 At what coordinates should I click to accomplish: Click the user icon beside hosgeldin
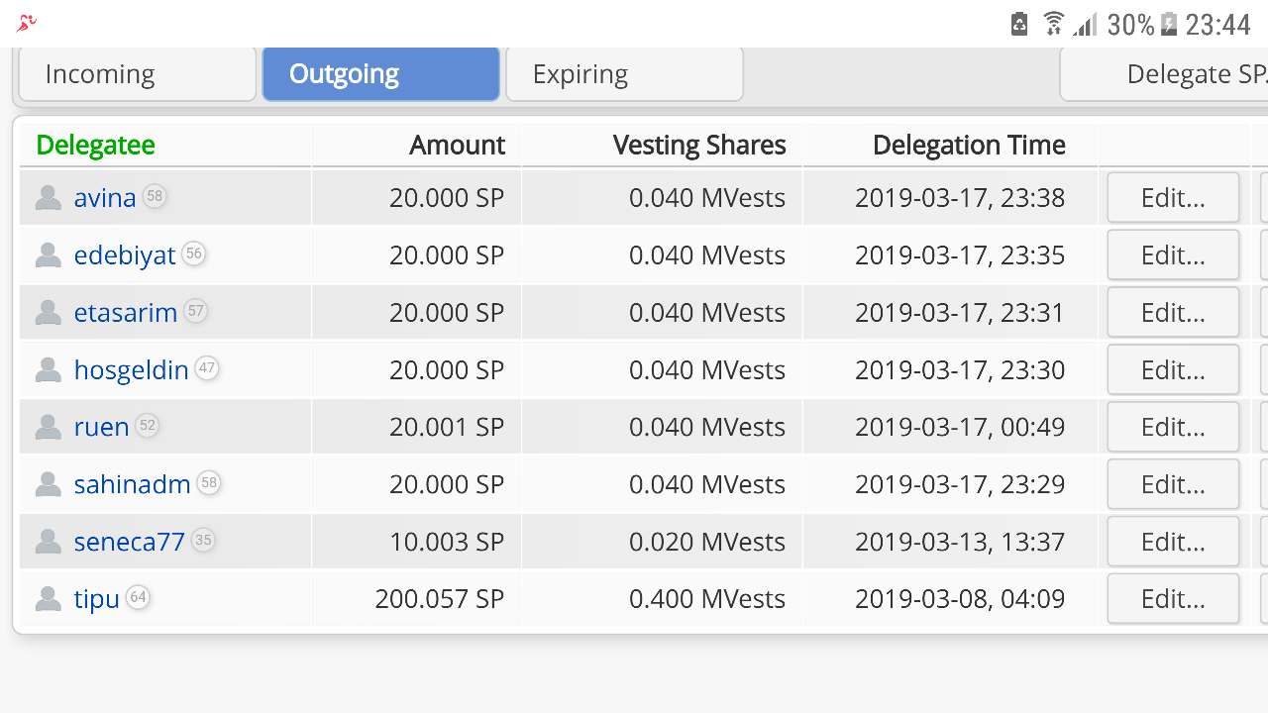coord(48,370)
